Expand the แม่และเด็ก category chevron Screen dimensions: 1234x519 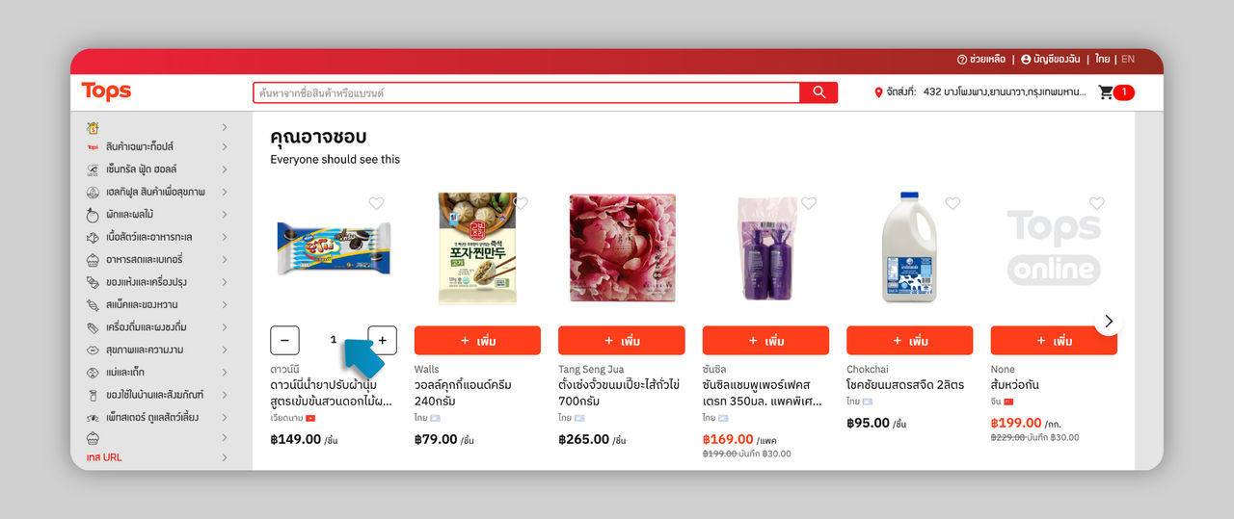[x=225, y=372]
